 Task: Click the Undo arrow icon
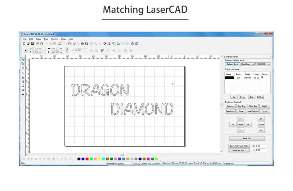pyautogui.click(x=60, y=44)
